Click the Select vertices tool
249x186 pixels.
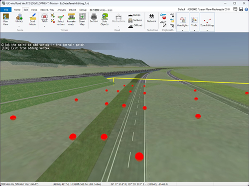pyautogui.click(x=61, y=20)
